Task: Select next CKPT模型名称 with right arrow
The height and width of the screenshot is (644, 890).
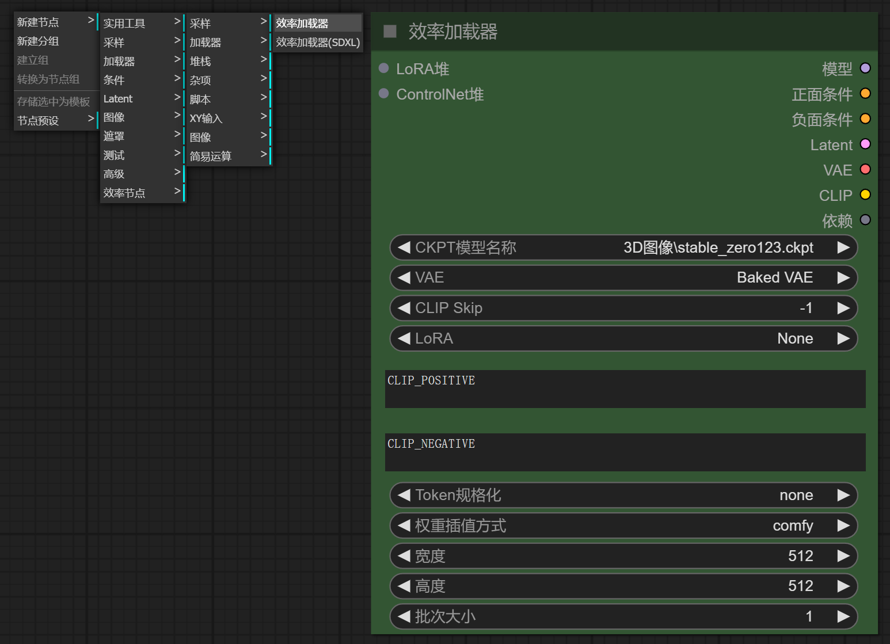Action: (843, 247)
